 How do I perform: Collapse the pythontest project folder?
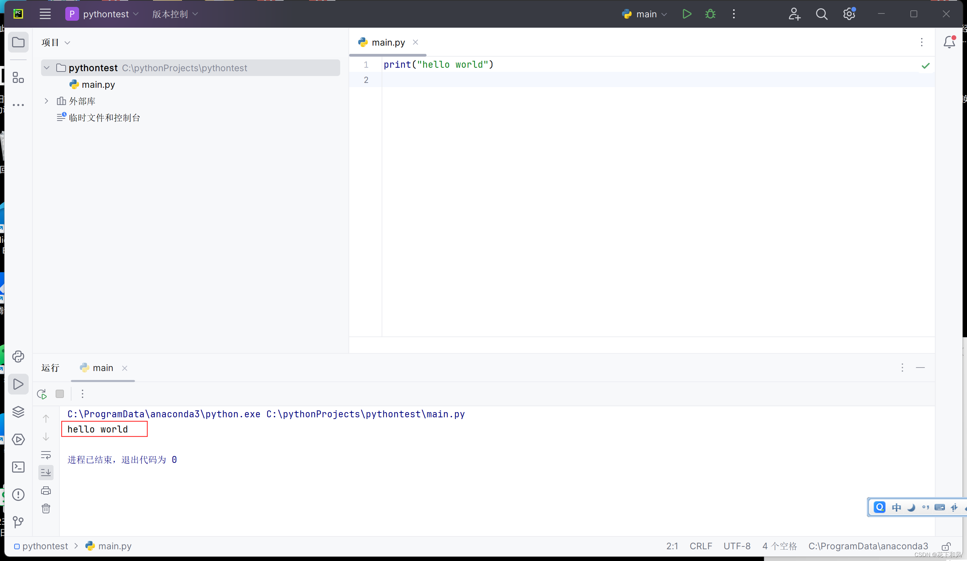point(47,68)
